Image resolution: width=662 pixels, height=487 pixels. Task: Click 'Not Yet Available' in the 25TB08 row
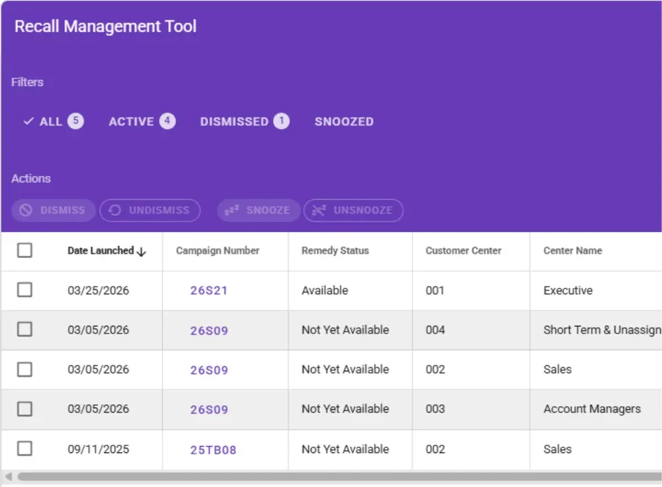coord(345,449)
